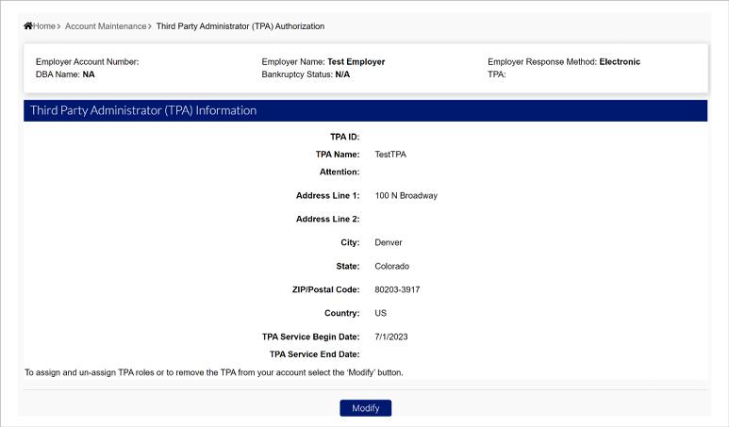Image resolution: width=729 pixels, height=427 pixels.
Task: Click the 100 N Broadway address value
Action: (x=406, y=196)
